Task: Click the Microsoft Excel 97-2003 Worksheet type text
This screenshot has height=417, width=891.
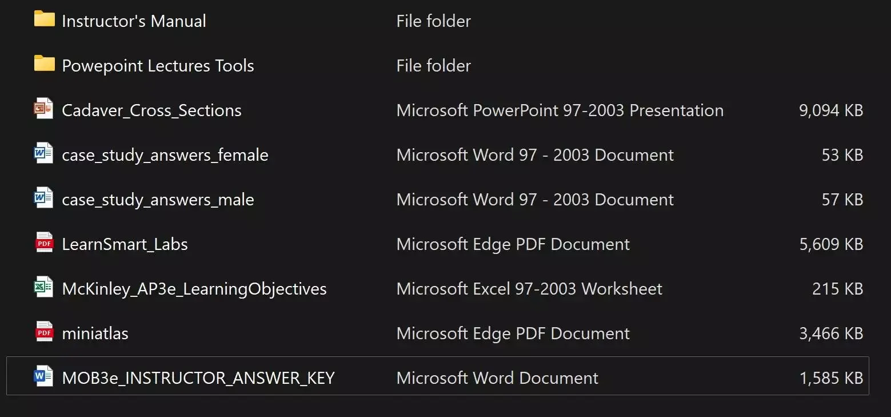Action: pyautogui.click(x=529, y=289)
